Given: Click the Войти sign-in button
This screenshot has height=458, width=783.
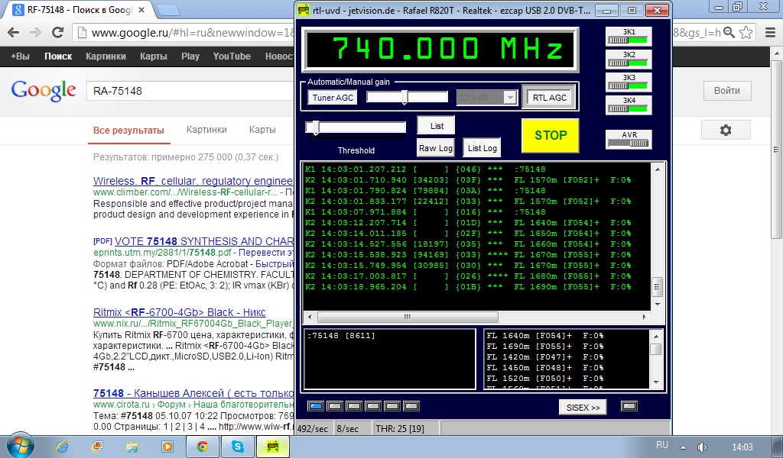Looking at the screenshot, I should [x=727, y=91].
